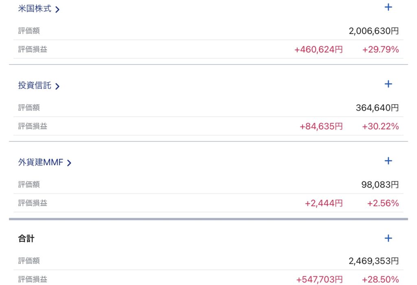Open the 米国株式 section link
Screen dimensions: 417x285
[x=35, y=9]
